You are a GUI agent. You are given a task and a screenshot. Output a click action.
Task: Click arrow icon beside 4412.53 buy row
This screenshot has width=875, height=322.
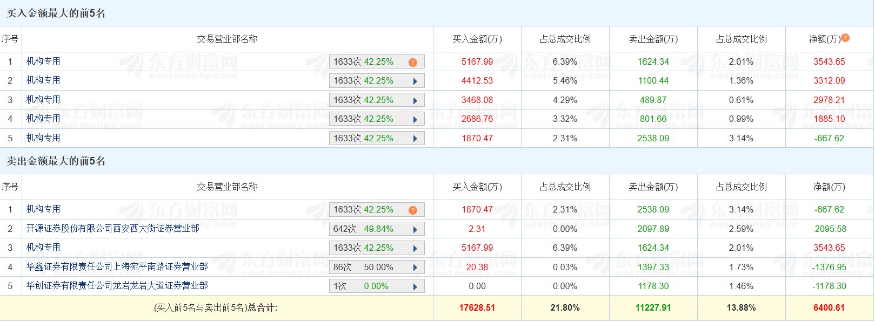(x=415, y=81)
